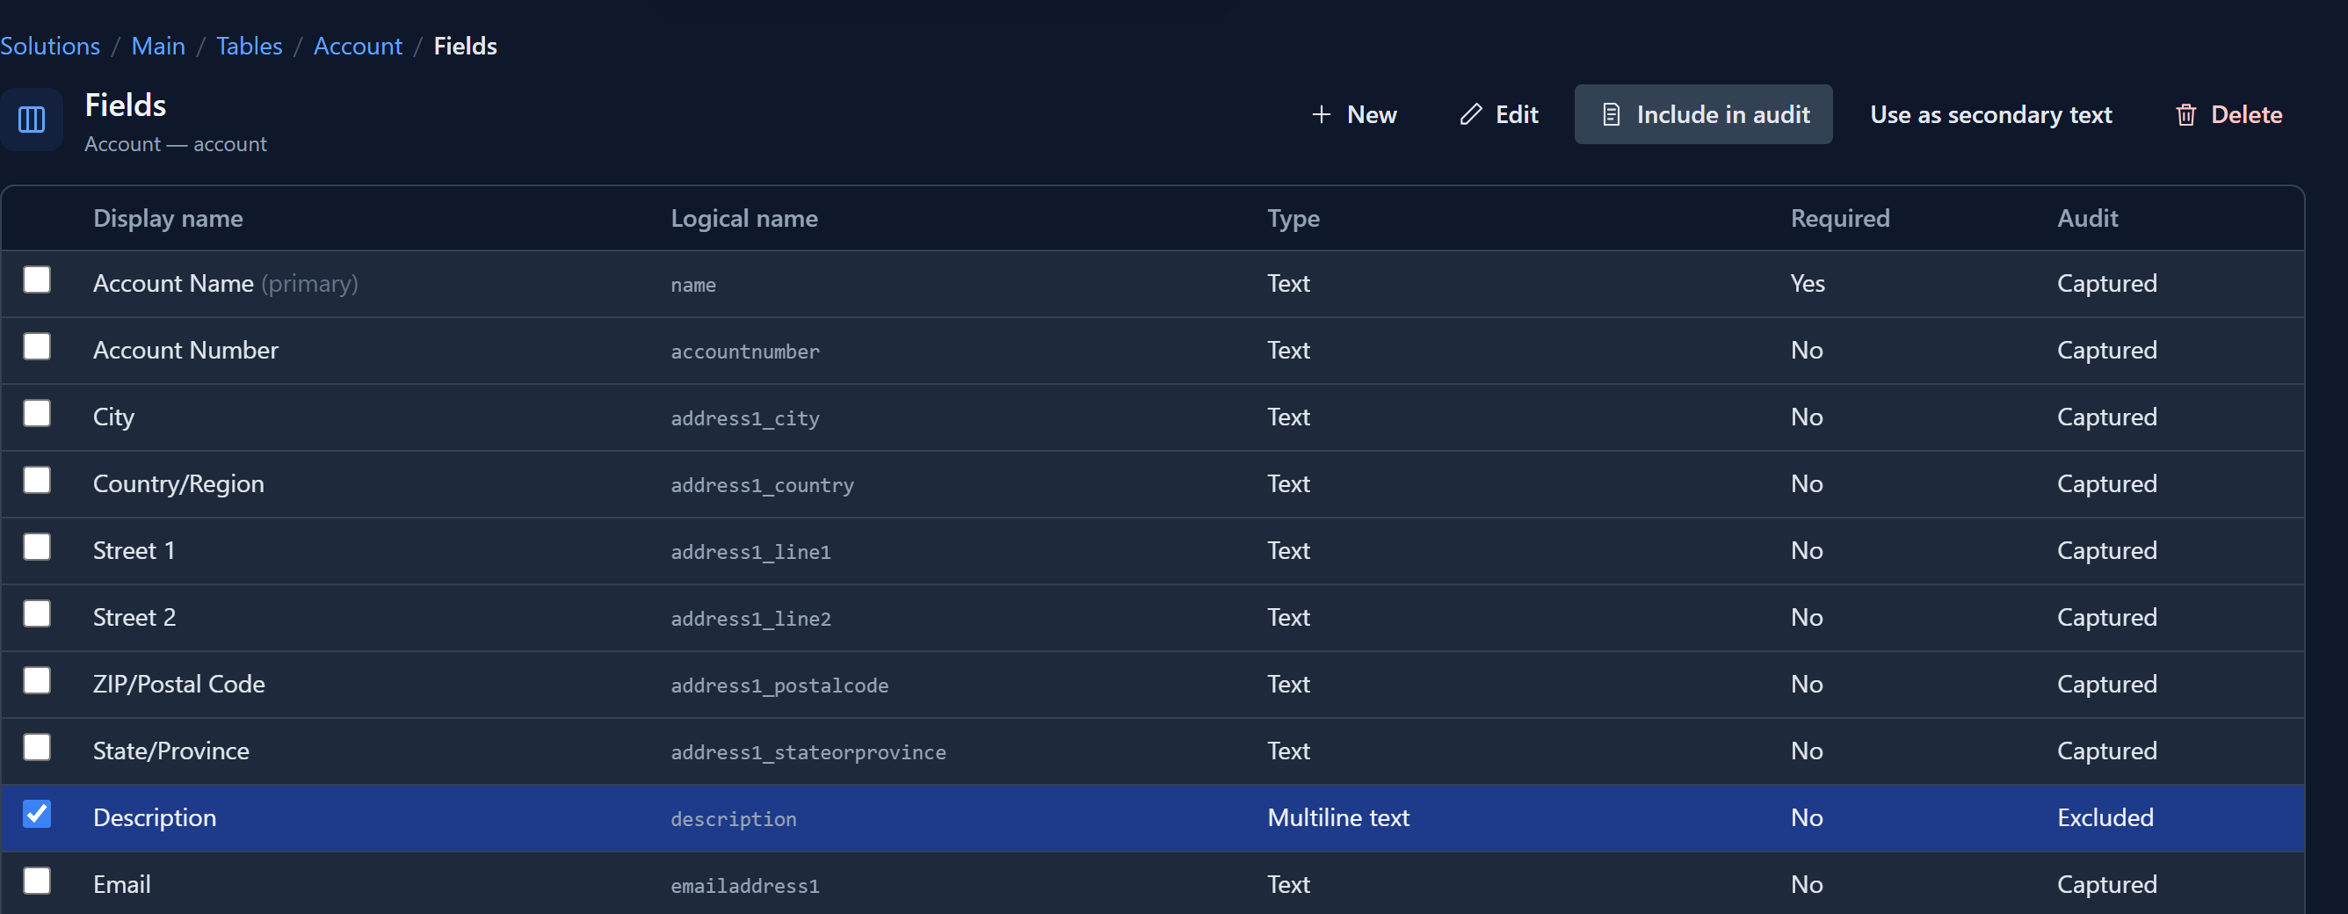Click the 'address1_line2' logical name

click(x=750, y=619)
